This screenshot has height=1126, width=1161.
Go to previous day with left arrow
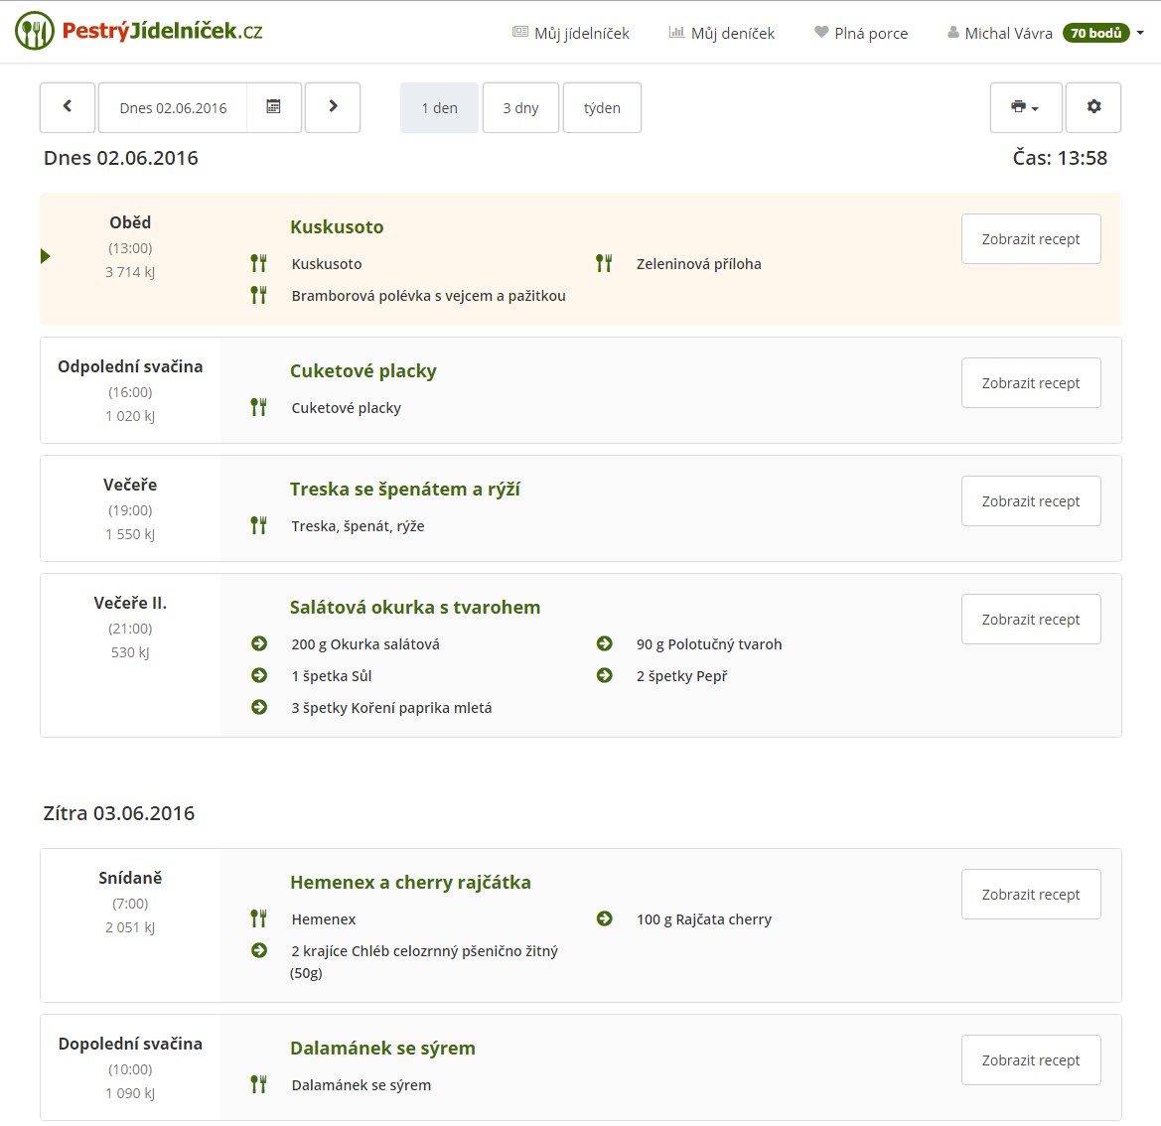point(68,107)
